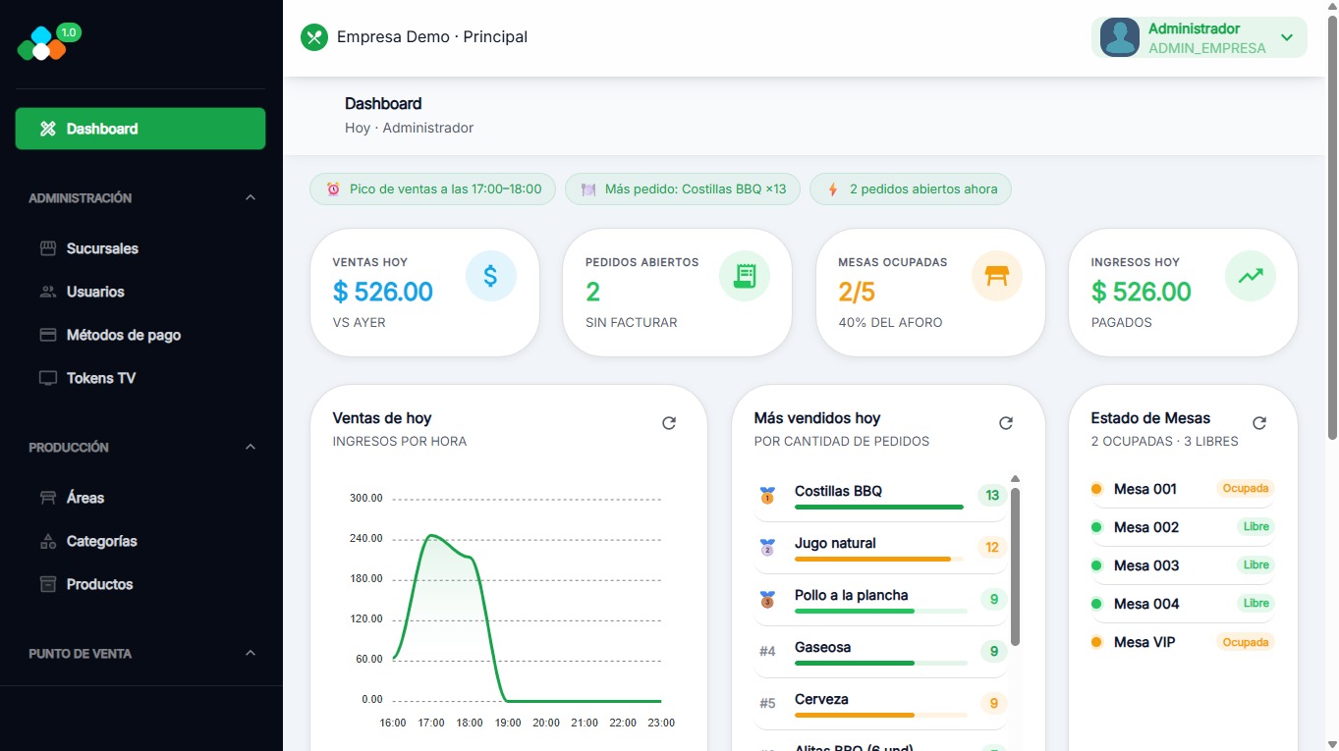Refresh the Estado de Mesas panel

pyautogui.click(x=1259, y=422)
